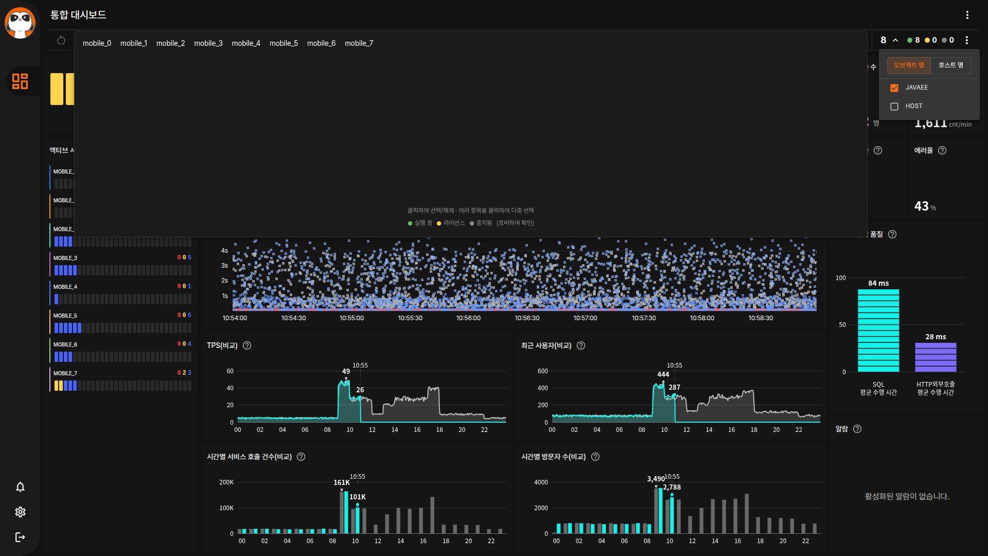Viewport: 988px width, 556px height.
Task: Select the mobile_7 agent
Action: tap(359, 43)
